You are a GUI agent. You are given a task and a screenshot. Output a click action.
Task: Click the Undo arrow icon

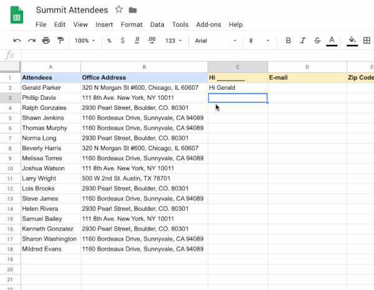pos(17,41)
